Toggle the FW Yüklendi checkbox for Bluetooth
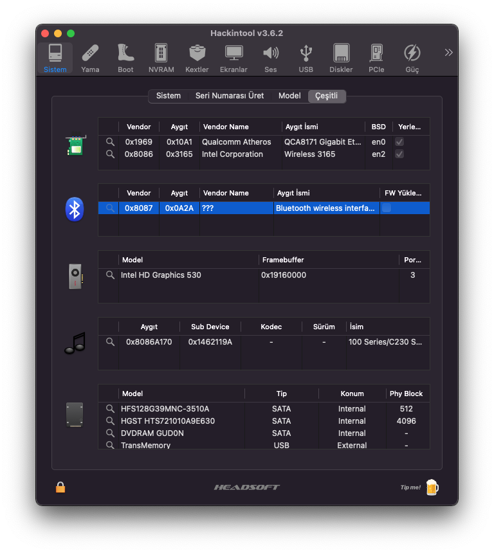 387,208
